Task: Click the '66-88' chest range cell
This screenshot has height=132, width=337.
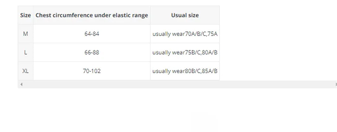Action: pyautogui.click(x=92, y=52)
